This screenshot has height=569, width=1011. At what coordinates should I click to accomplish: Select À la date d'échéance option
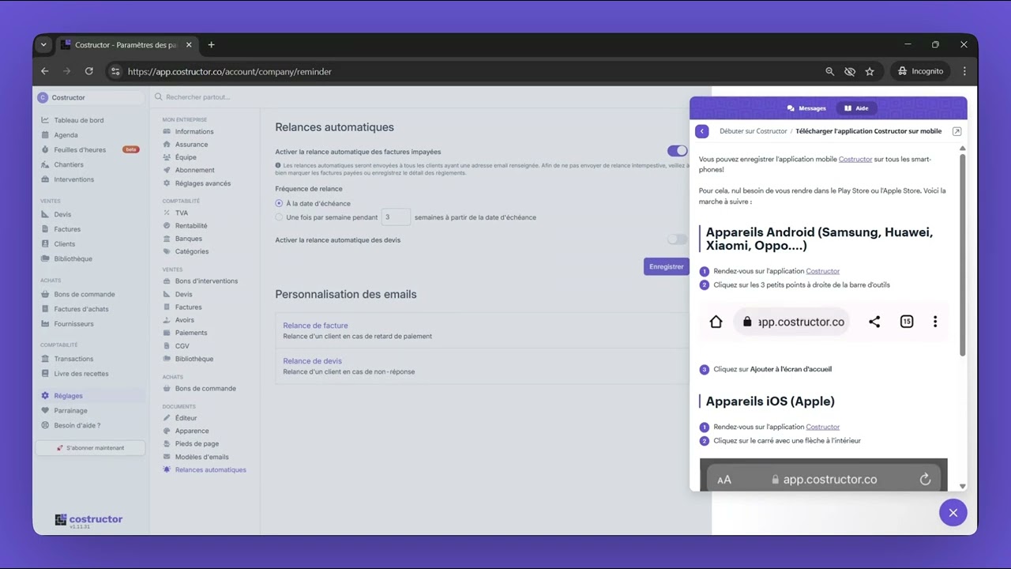(279, 204)
